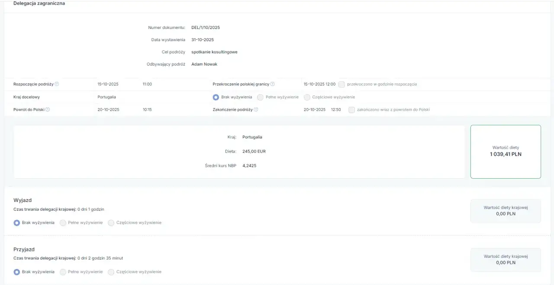Check przekroczono w godzinie rozpoczęcia
The width and height of the screenshot is (554, 285).
(x=341, y=84)
